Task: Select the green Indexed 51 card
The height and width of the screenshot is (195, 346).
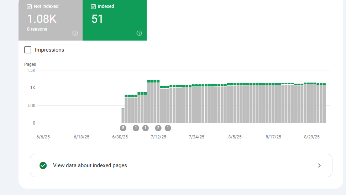Action: pyautogui.click(x=114, y=20)
